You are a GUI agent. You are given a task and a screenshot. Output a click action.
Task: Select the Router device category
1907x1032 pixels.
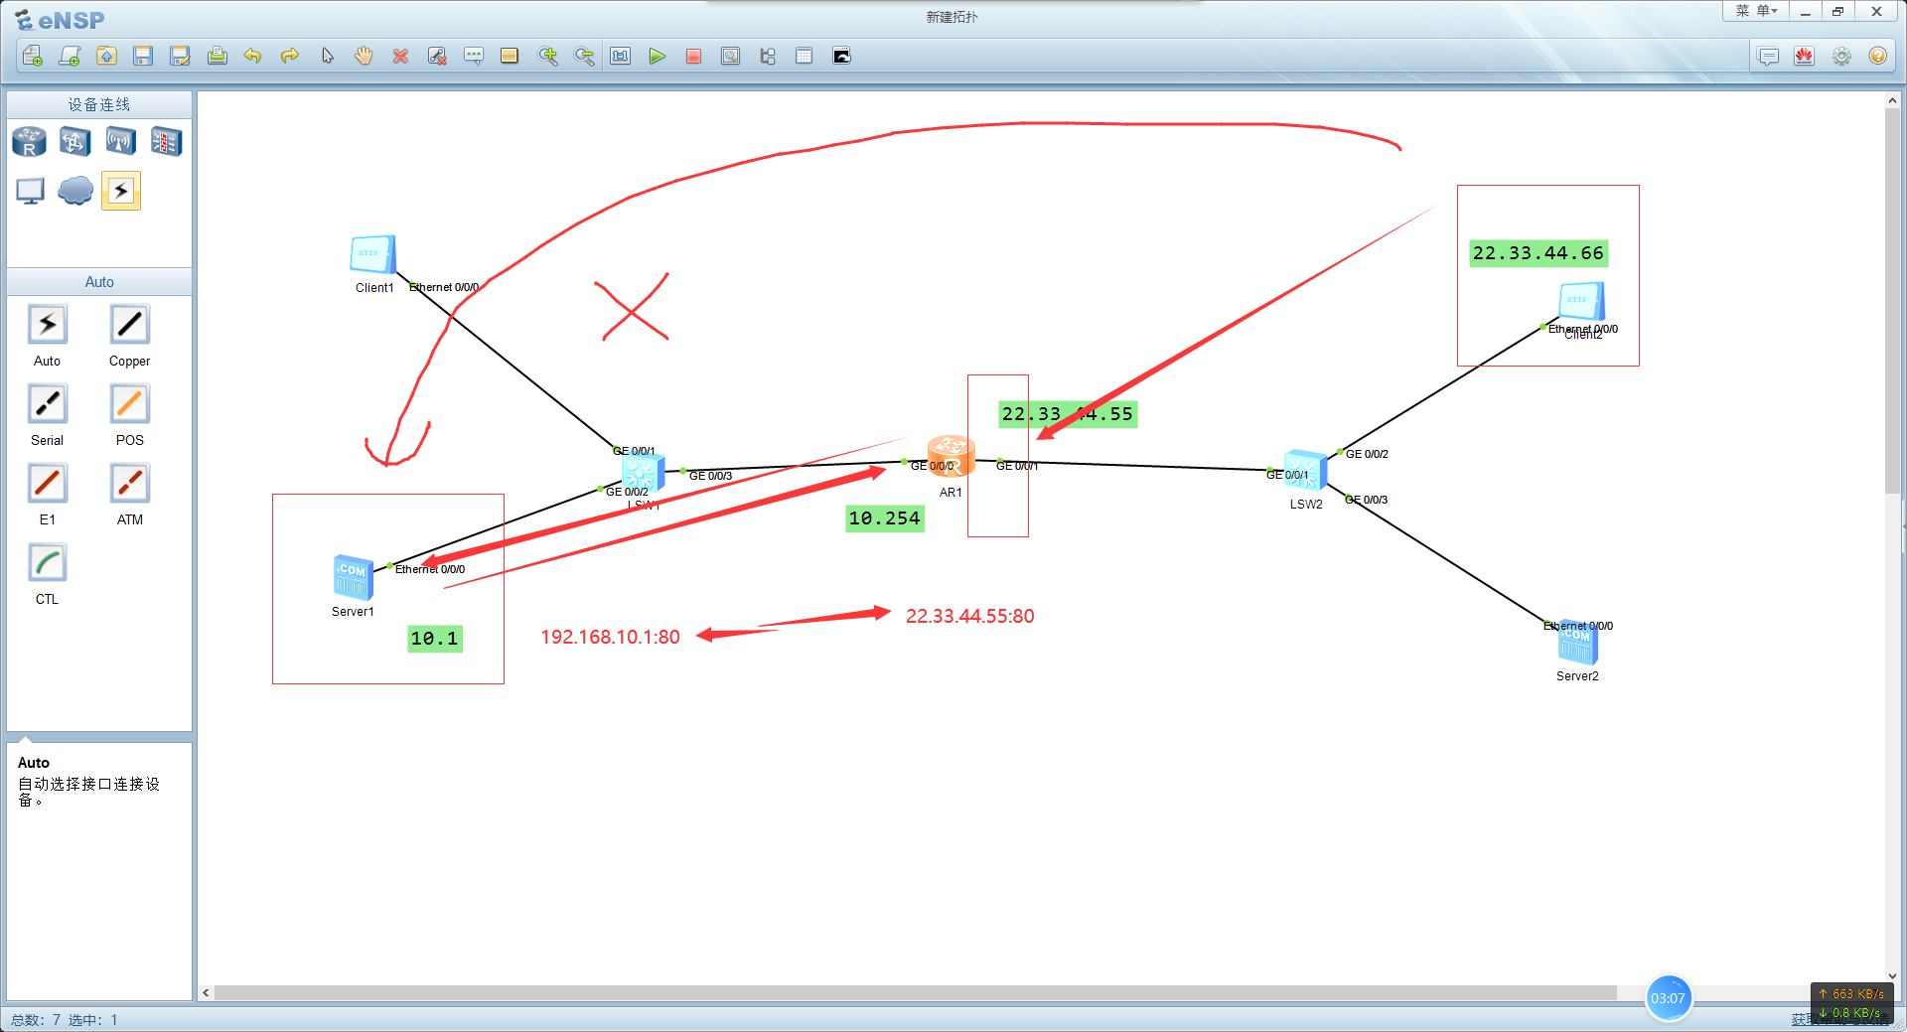[29, 142]
